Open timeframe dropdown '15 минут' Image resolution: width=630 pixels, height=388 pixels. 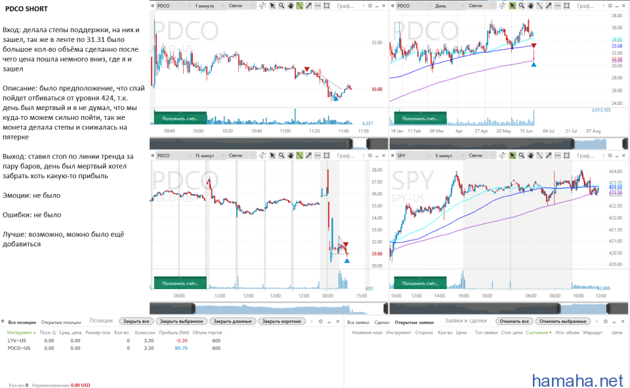(x=209, y=155)
